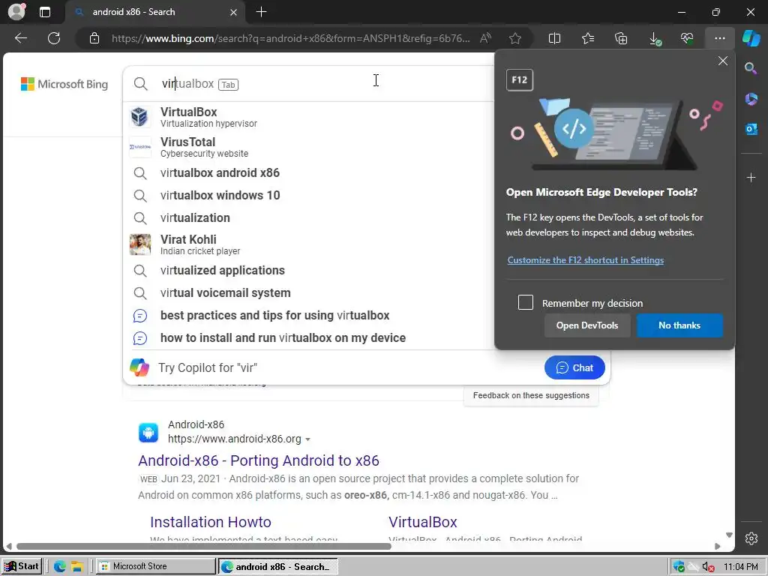
Task: Add this page to favorites star icon
Action: [x=514, y=38]
